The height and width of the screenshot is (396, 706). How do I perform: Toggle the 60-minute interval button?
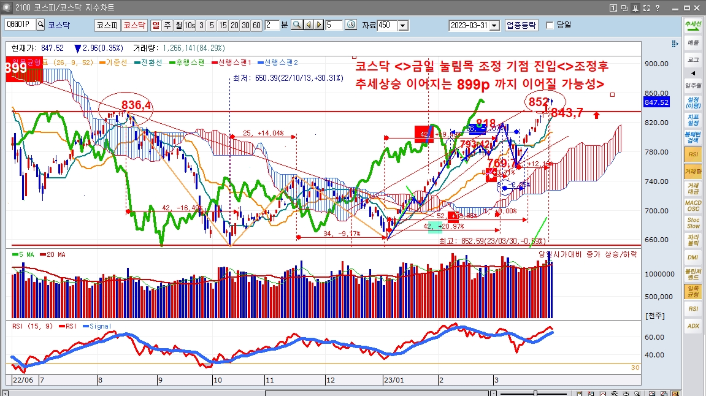pos(256,25)
